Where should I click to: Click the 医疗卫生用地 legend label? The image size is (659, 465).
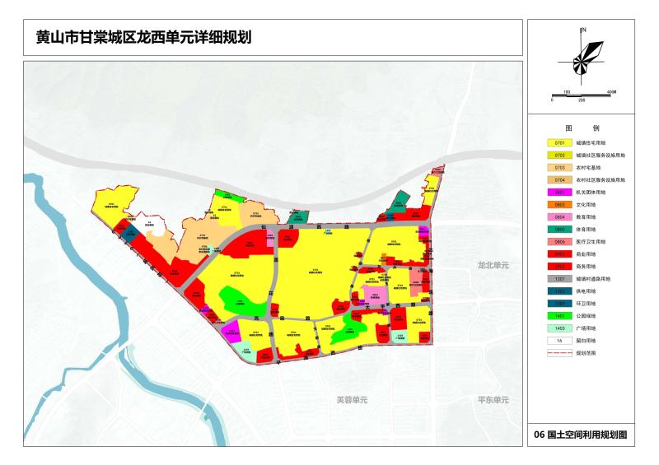(x=590, y=242)
